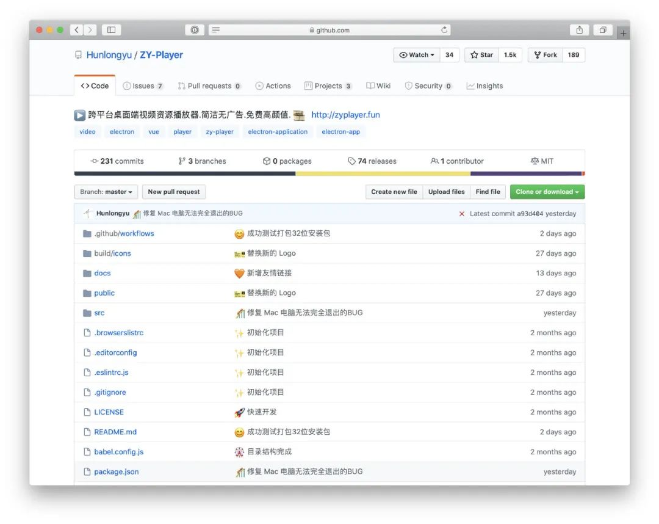This screenshot has width=659, height=524.
Task: Select the Code tab
Action: click(95, 86)
